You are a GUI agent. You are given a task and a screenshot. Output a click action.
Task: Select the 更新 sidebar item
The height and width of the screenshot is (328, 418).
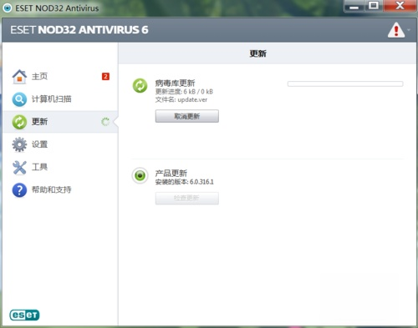pos(60,122)
